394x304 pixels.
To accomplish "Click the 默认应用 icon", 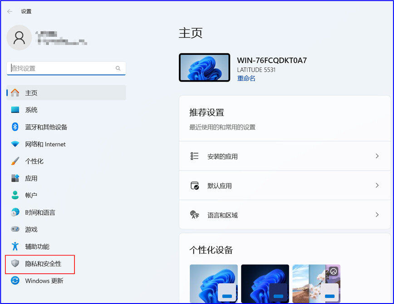I will [194, 186].
